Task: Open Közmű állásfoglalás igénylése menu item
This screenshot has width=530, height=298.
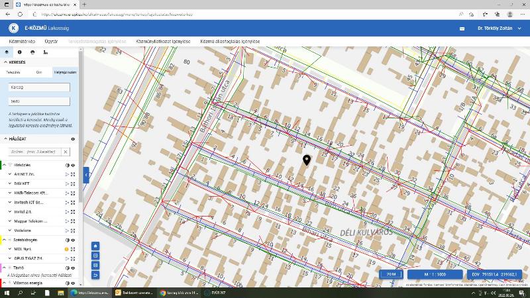Action: (x=230, y=41)
